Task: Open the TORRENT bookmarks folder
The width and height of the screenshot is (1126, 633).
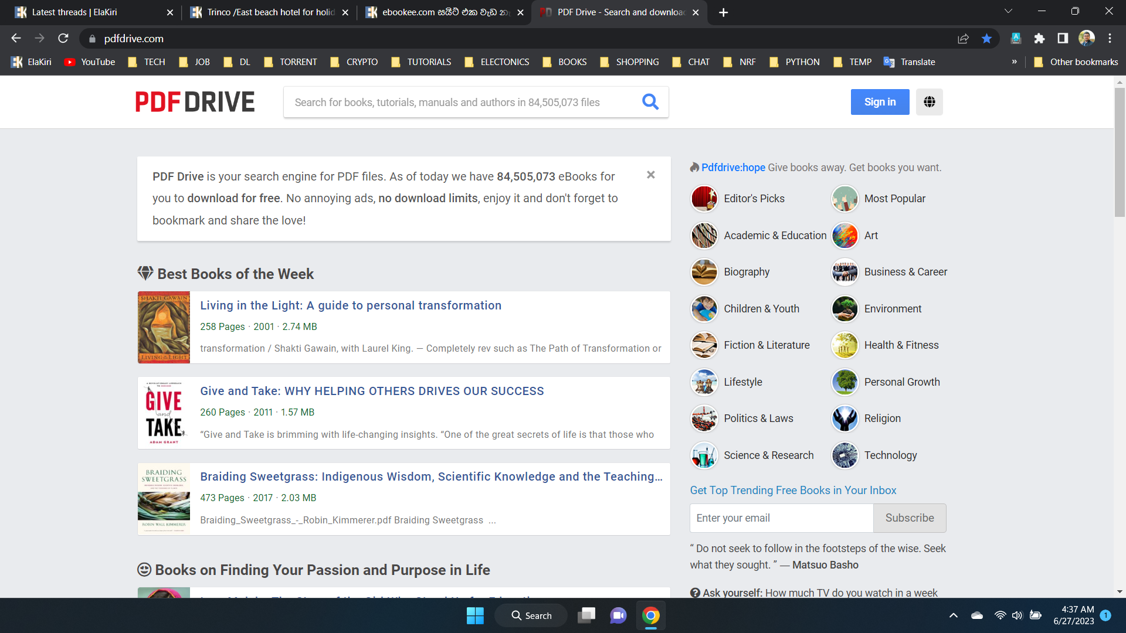Action: point(290,62)
